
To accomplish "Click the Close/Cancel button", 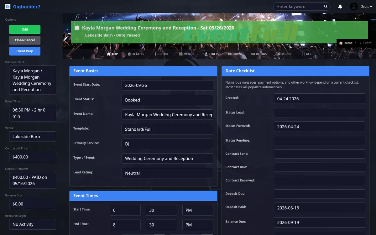I will click(25, 40).
